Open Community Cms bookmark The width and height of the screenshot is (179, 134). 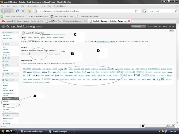click(x=88, y=16)
